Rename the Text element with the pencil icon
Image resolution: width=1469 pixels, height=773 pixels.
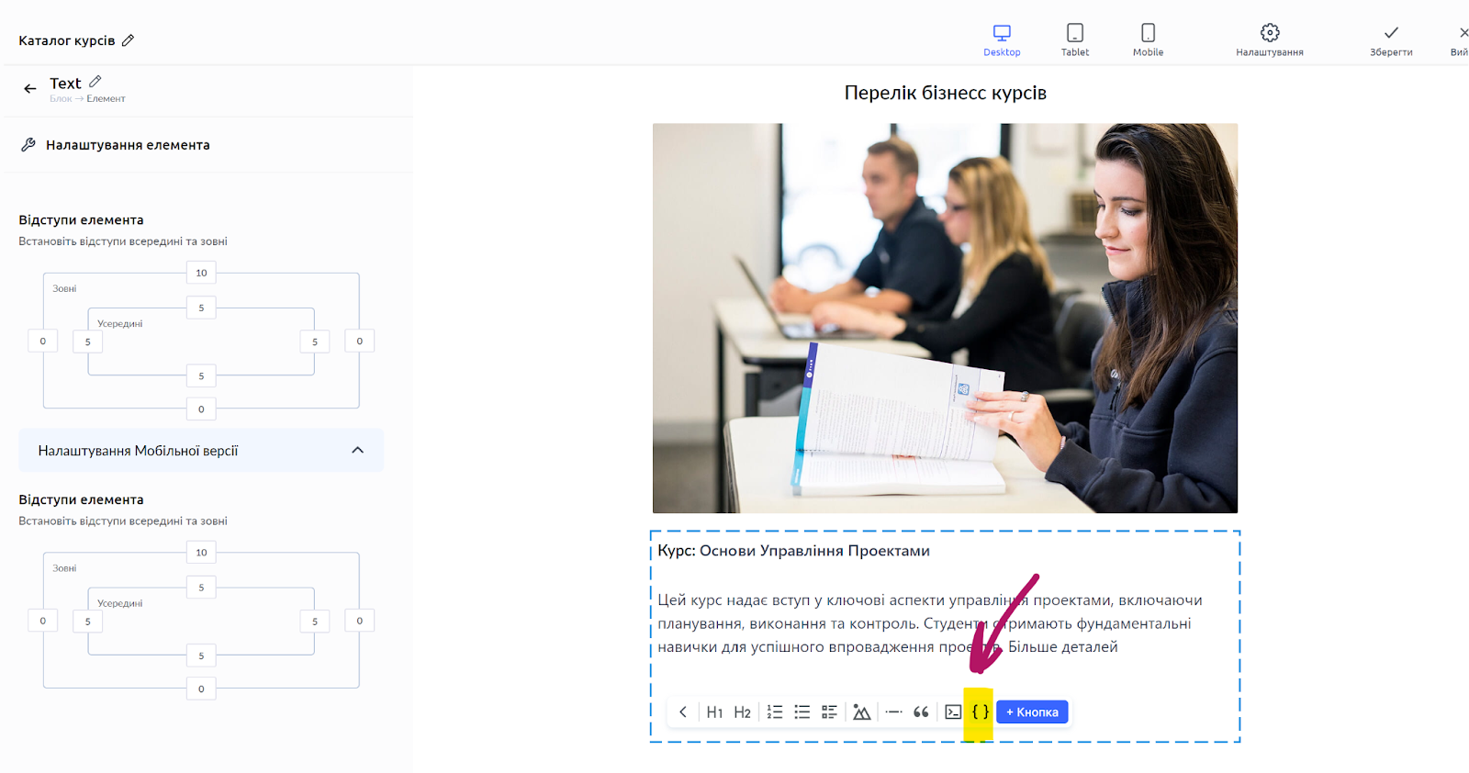pyautogui.click(x=95, y=82)
